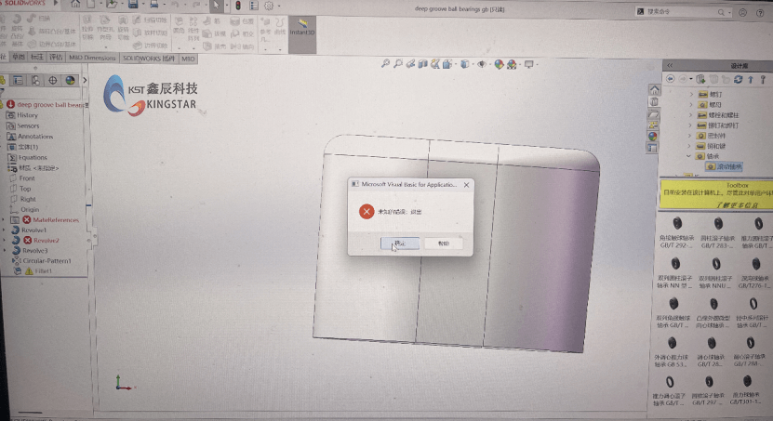
Task: Click the Select cursor tool
Action: [x=216, y=6]
